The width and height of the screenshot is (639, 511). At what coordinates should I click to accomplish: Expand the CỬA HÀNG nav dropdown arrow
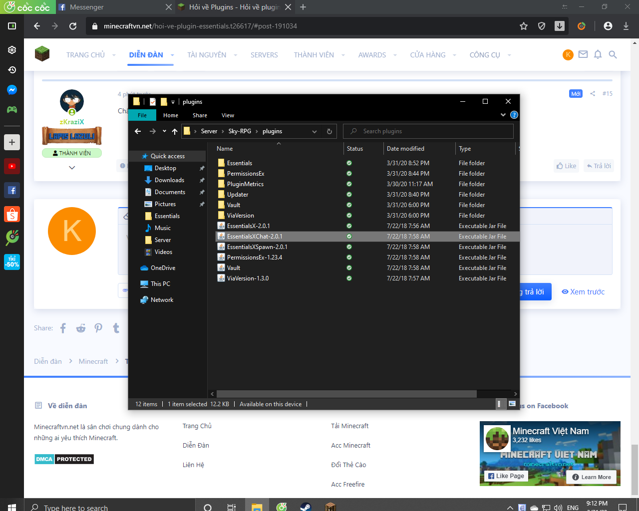(x=454, y=55)
